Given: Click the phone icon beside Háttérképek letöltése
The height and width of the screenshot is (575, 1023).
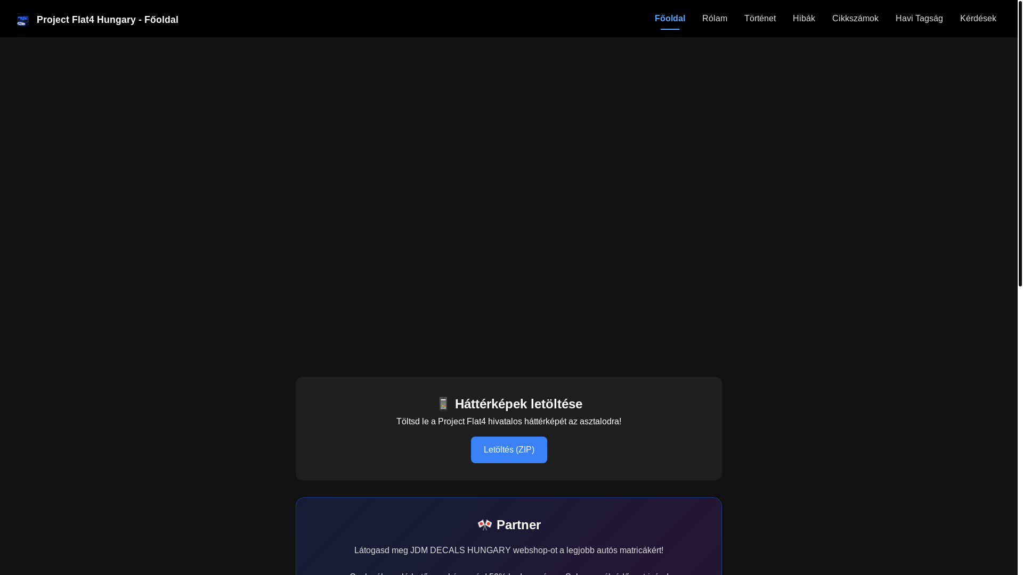Looking at the screenshot, I should pos(443,404).
